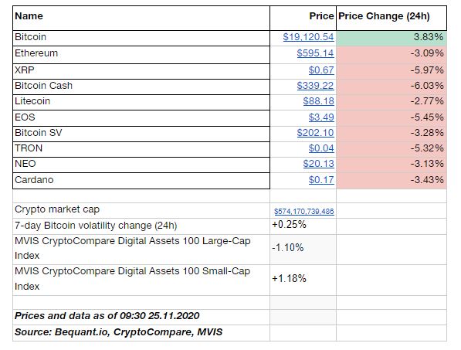Open the Bitcoin SV price $202.10
This screenshot has height=350, width=461.
click(x=315, y=133)
